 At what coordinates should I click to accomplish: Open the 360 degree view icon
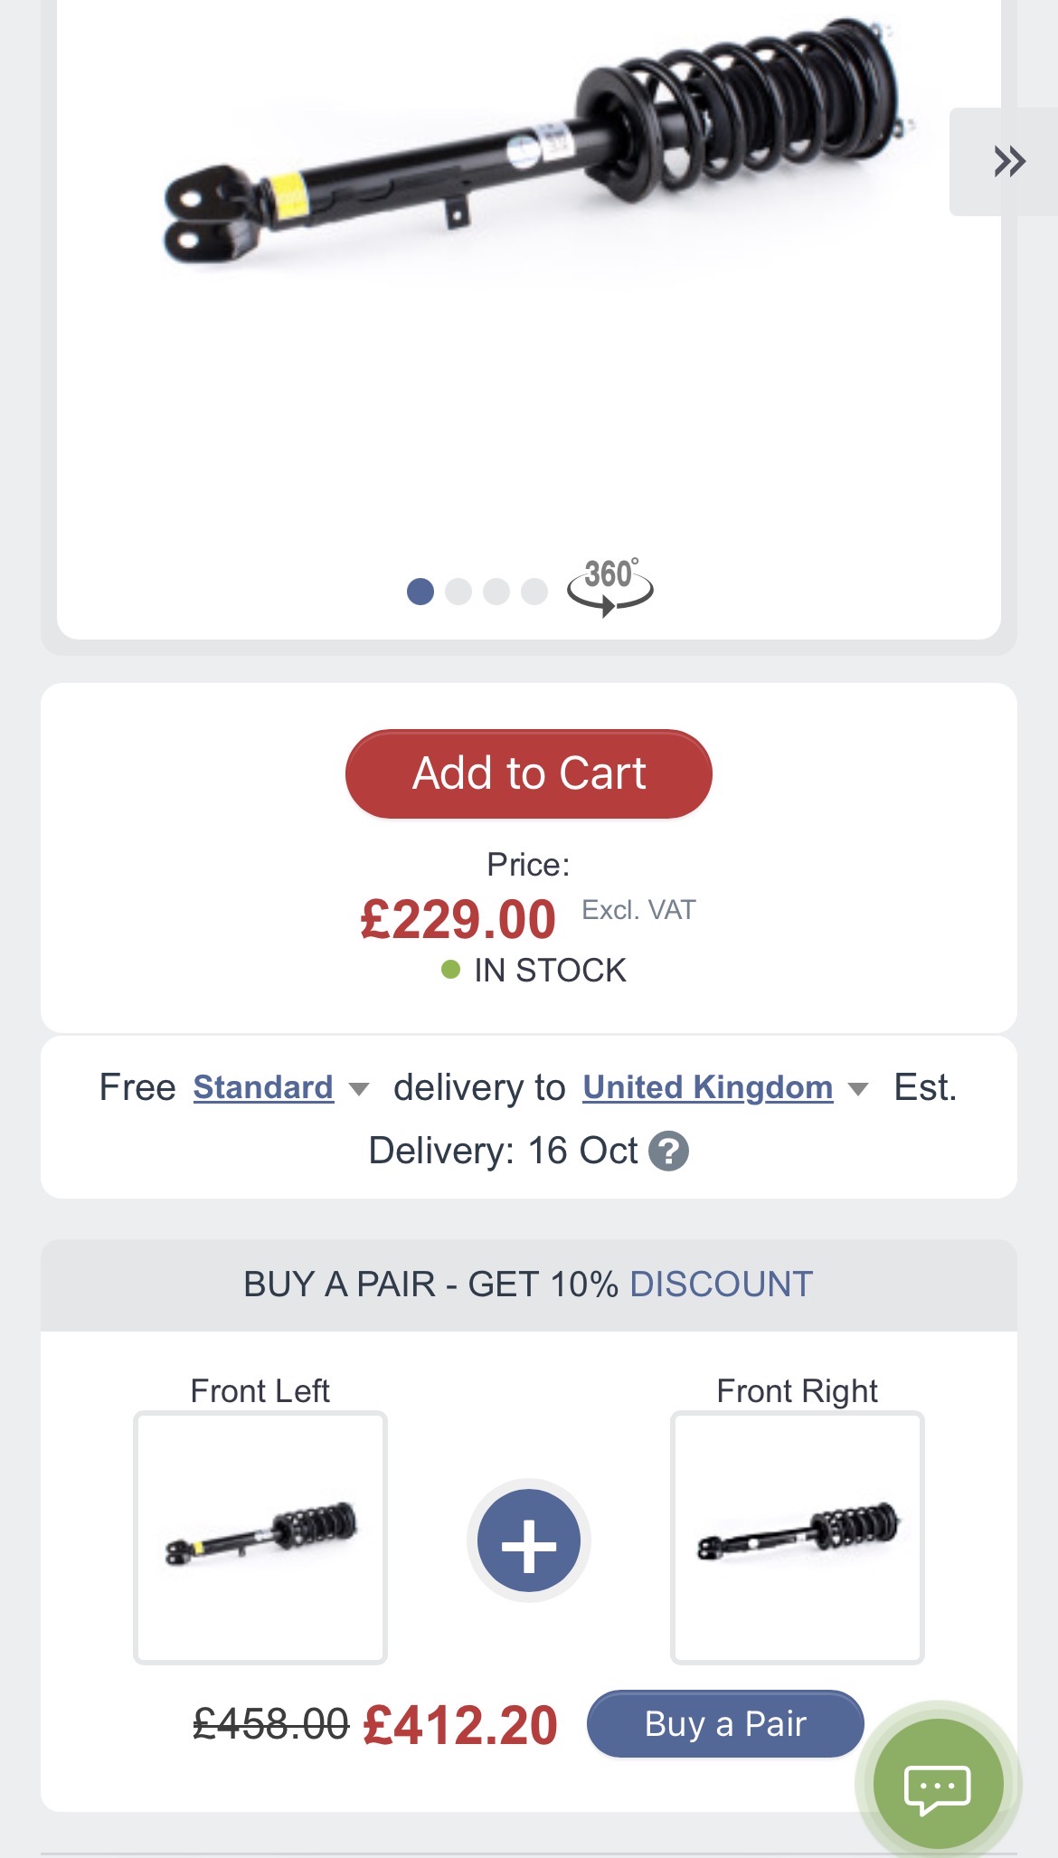pos(609,586)
